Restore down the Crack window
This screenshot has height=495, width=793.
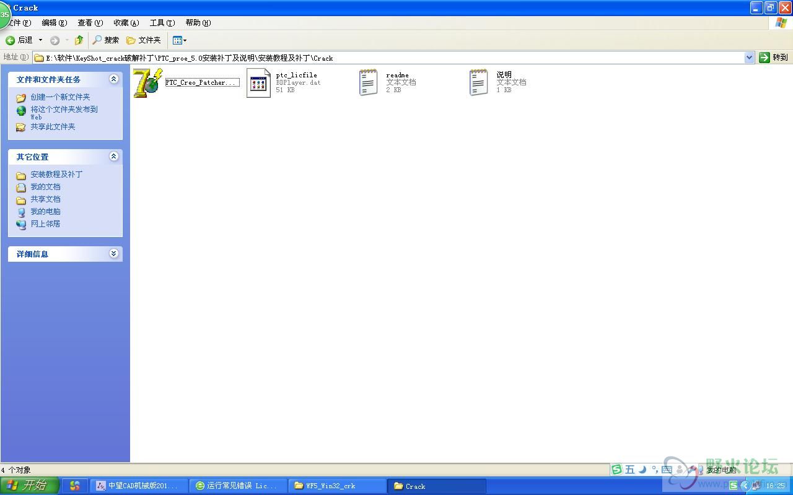pyautogui.click(x=771, y=7)
